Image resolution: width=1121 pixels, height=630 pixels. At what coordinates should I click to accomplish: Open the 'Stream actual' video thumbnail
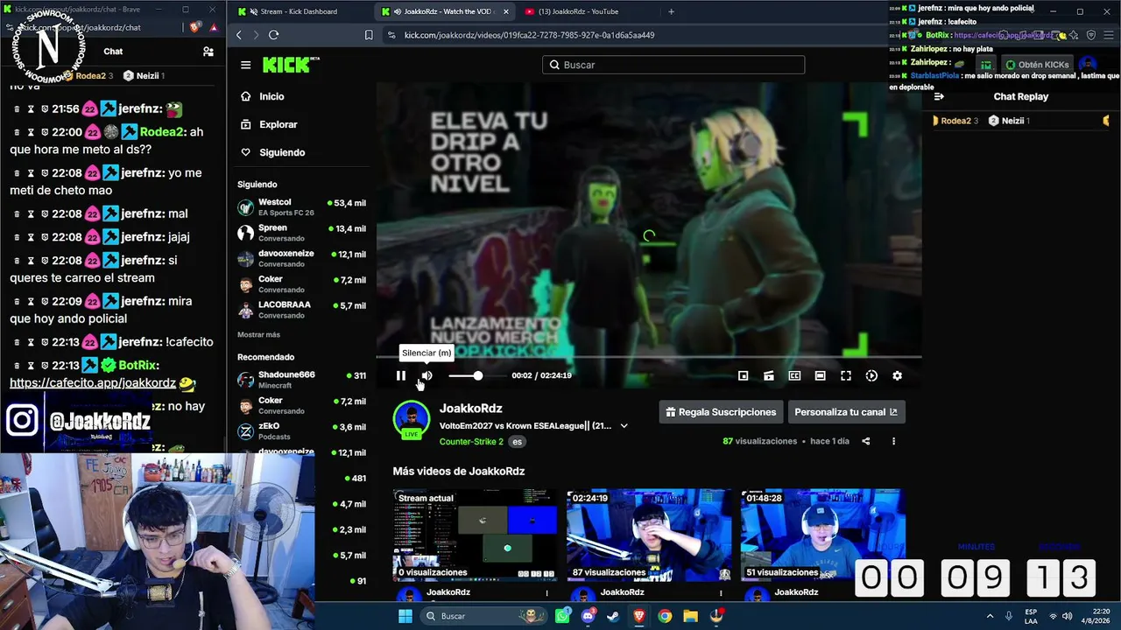(x=475, y=535)
